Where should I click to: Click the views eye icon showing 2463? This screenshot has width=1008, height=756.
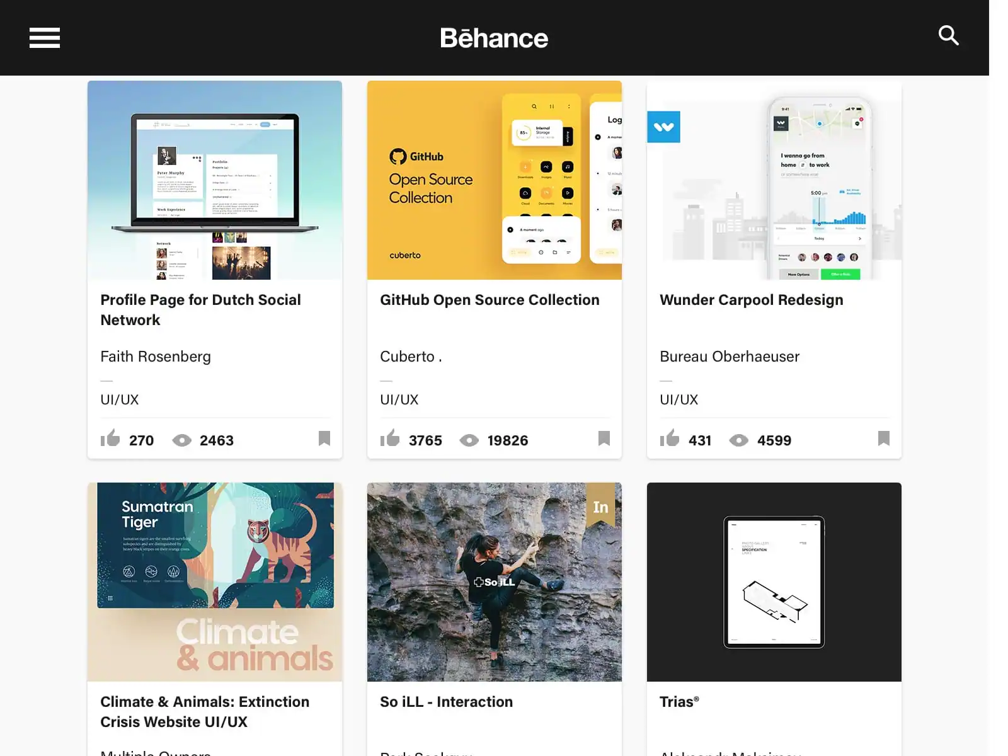[x=182, y=440]
